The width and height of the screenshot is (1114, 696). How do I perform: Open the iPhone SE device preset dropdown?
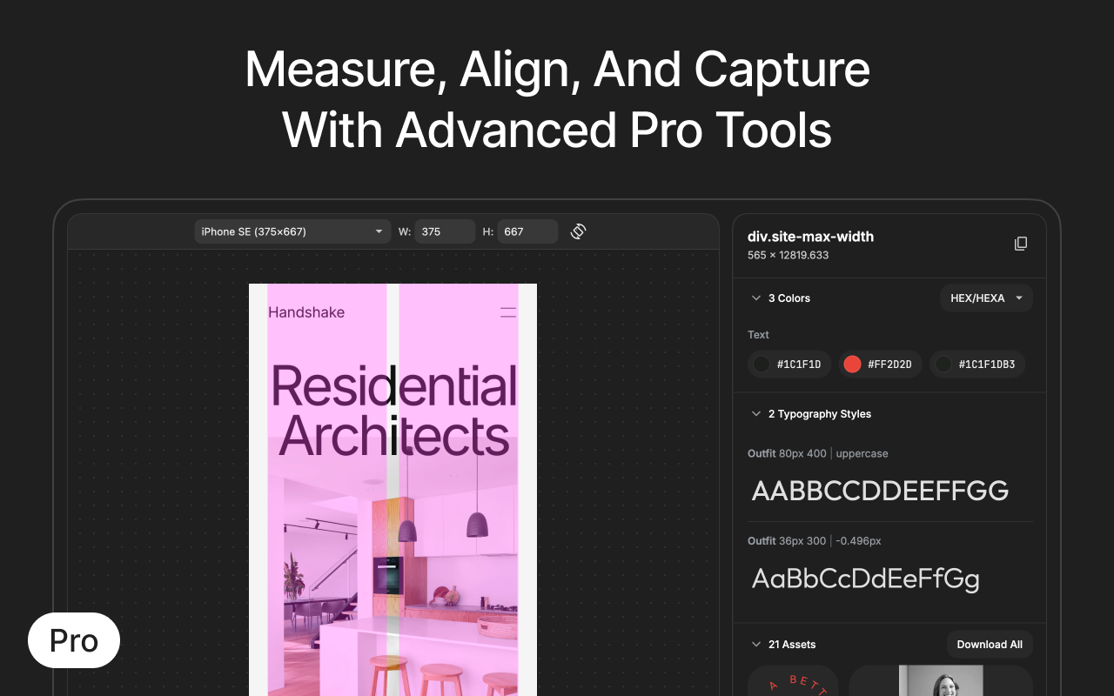coord(292,231)
